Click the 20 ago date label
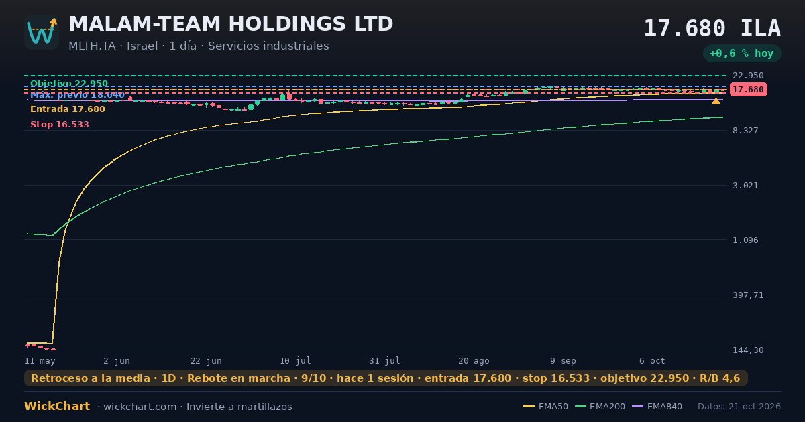This screenshot has height=422, width=805. pyautogui.click(x=474, y=361)
